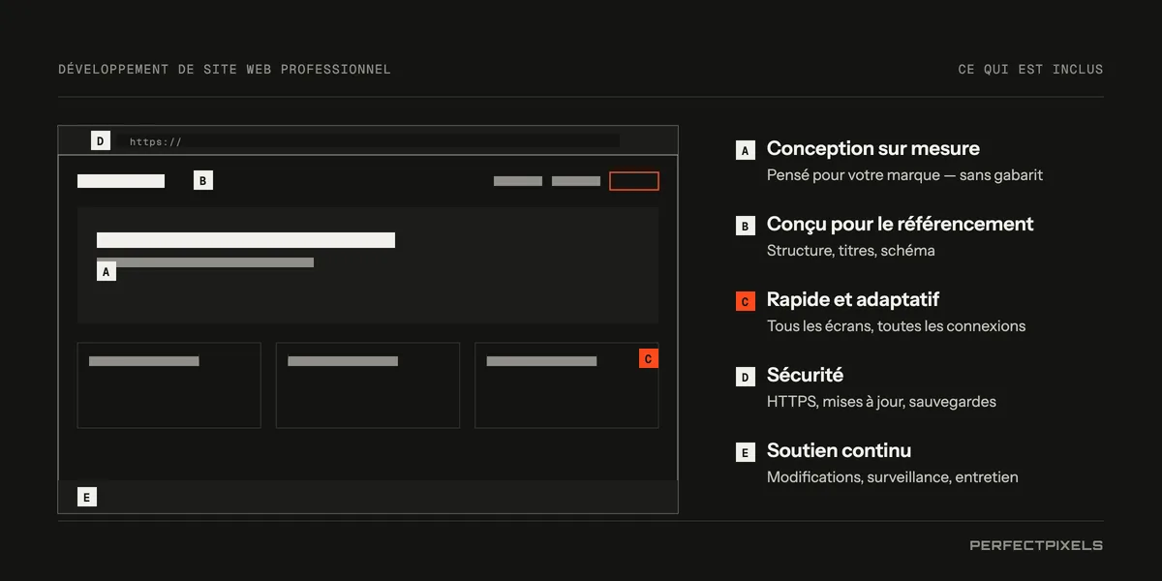Select the orange C badge beside Rapide et adaptatif
This screenshot has height=581, width=1162.
click(745, 301)
